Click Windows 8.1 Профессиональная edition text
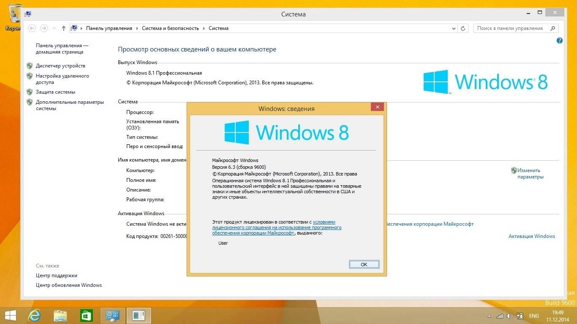This screenshot has width=577, height=324. coord(164,73)
